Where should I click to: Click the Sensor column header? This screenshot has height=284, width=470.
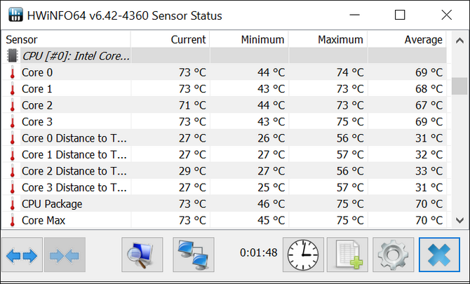click(x=66, y=39)
